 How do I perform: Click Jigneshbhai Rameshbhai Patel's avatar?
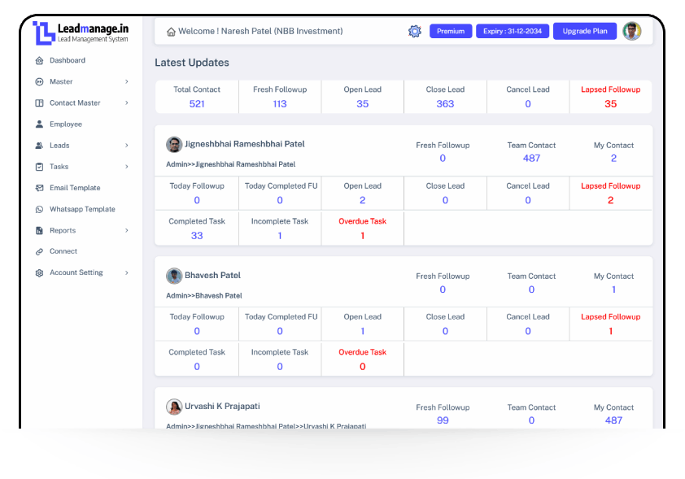(174, 145)
